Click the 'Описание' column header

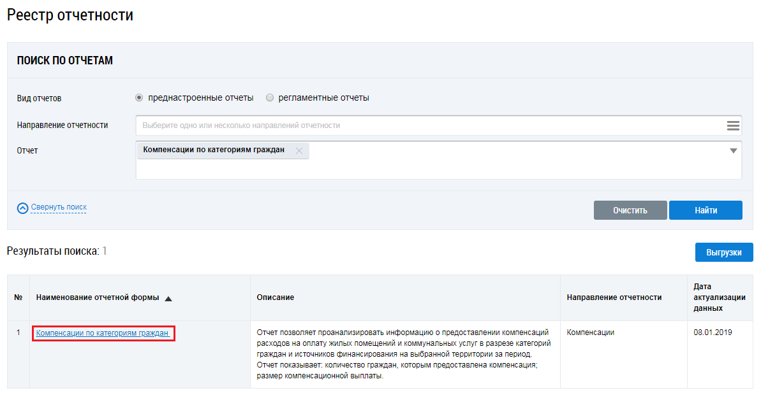coord(276,297)
